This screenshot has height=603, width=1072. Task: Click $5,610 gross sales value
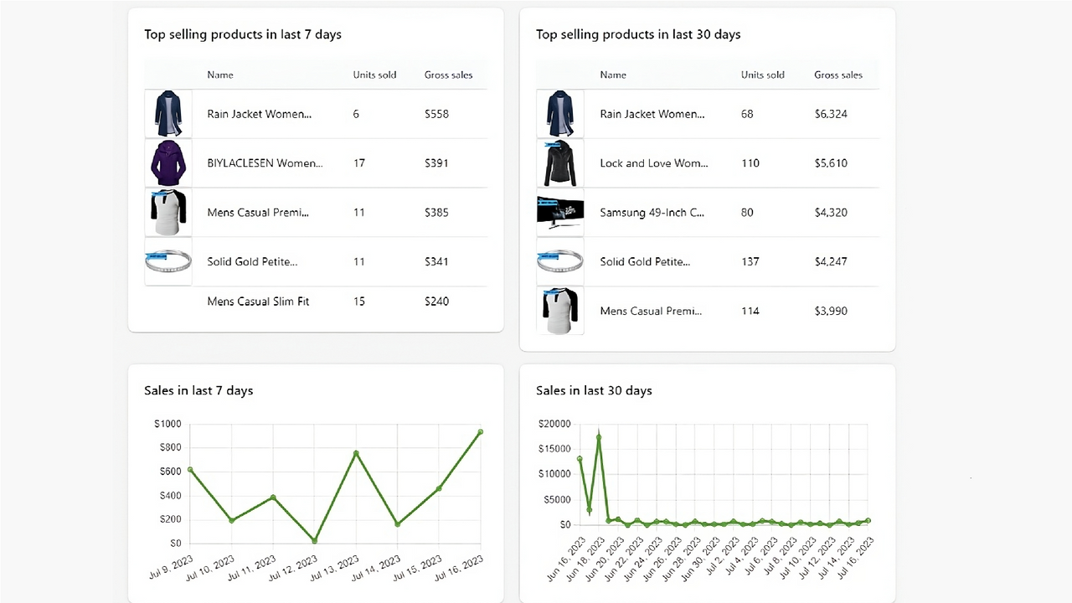coord(831,163)
